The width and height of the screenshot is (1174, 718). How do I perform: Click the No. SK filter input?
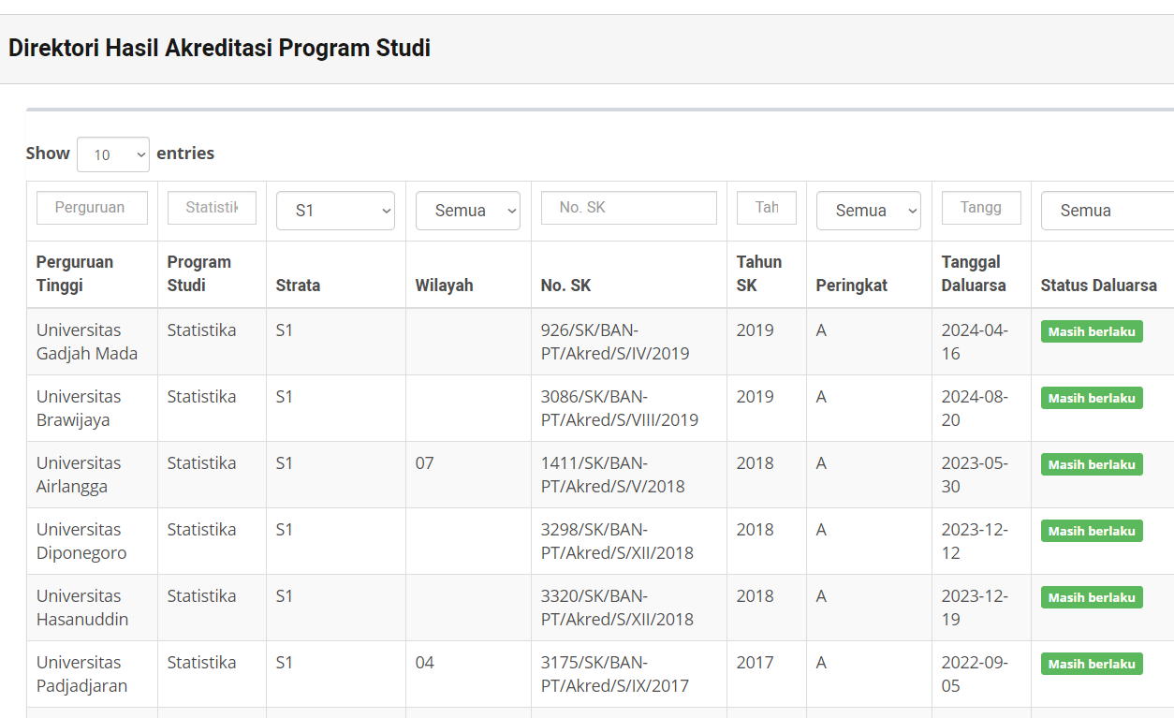[x=628, y=208]
